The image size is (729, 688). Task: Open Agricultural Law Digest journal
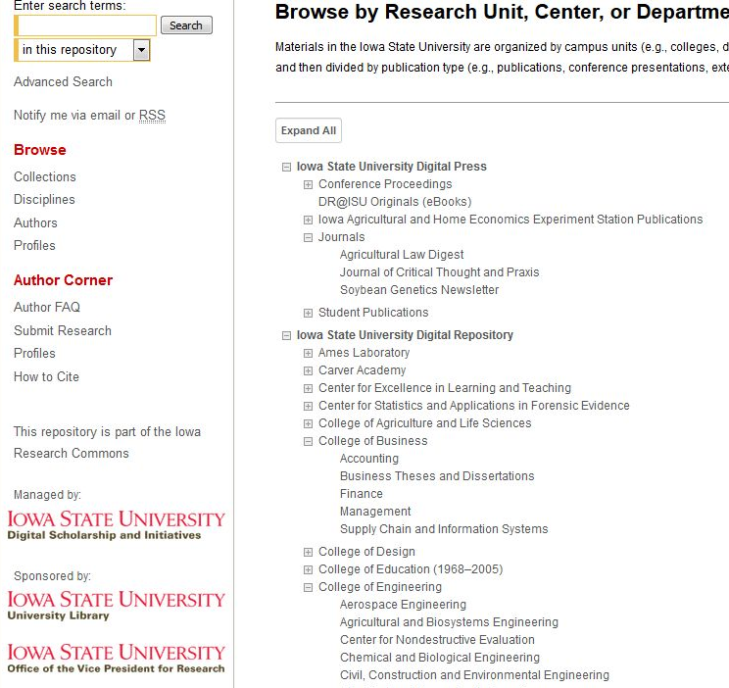(402, 255)
